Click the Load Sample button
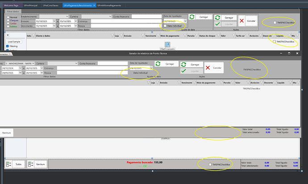 [x=14, y=41]
